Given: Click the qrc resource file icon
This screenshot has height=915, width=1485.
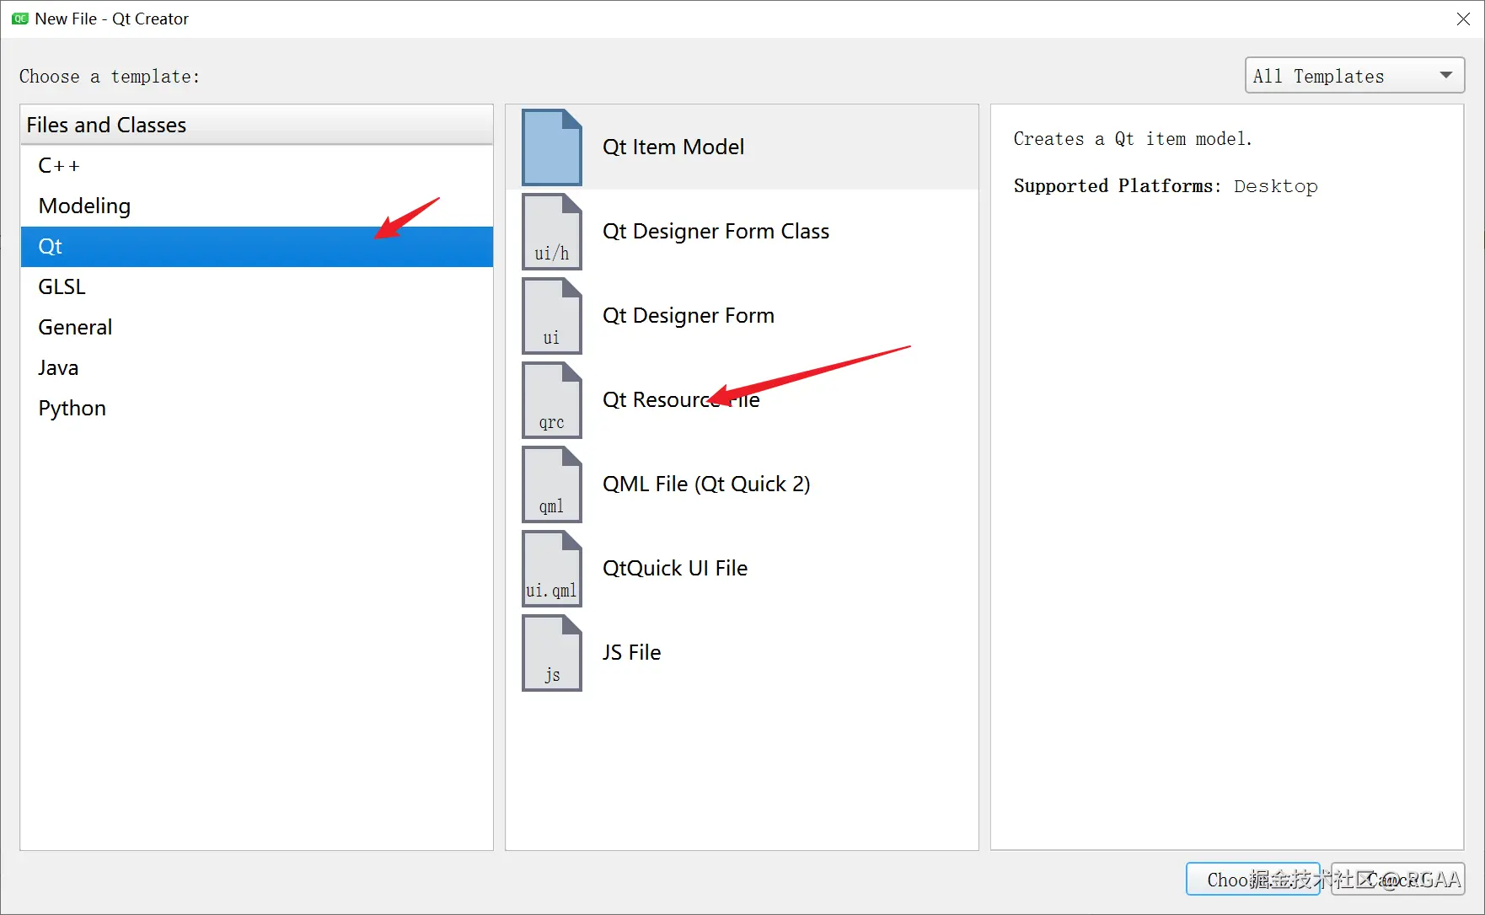Looking at the screenshot, I should 552,400.
